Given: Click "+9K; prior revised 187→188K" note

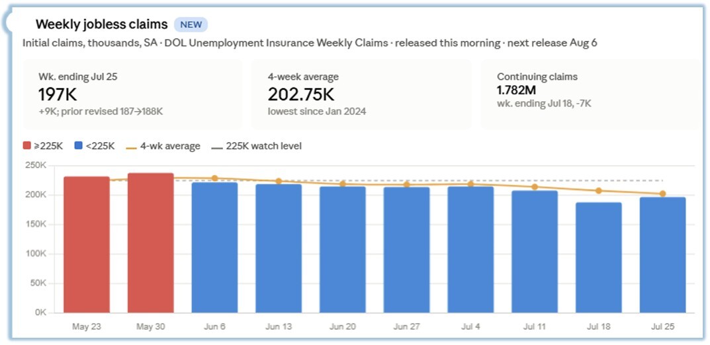Looking at the screenshot, I should point(101,111).
